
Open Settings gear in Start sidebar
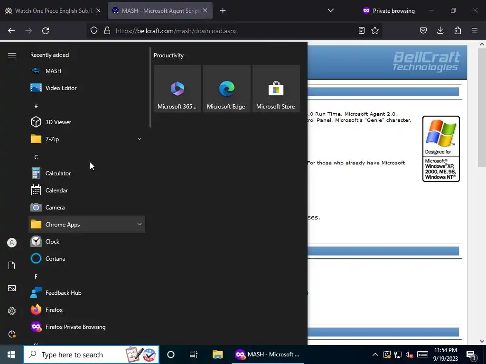pos(12,311)
